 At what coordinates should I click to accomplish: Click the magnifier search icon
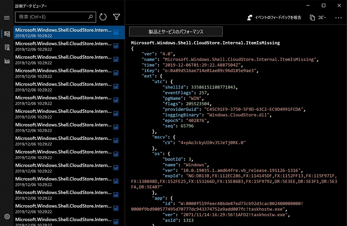pos(91,17)
